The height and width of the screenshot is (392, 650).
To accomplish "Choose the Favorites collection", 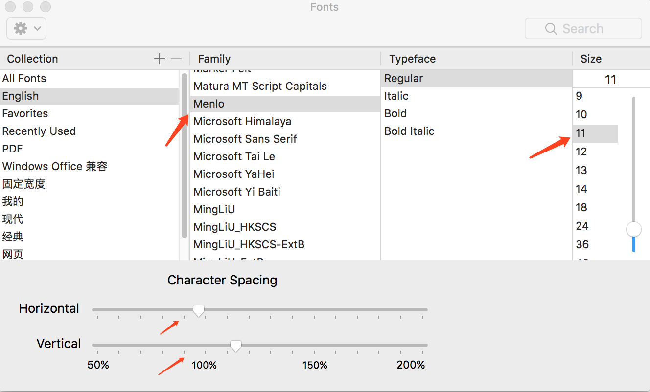I will [x=25, y=113].
